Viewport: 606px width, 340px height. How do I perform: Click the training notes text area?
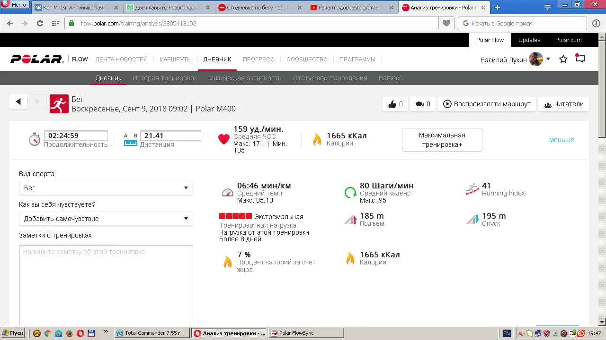point(106,283)
